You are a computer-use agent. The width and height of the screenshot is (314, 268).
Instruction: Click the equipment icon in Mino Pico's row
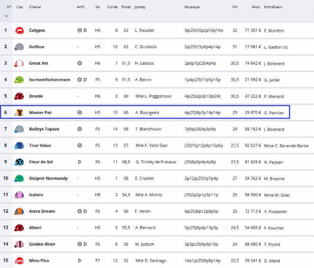click(79, 260)
